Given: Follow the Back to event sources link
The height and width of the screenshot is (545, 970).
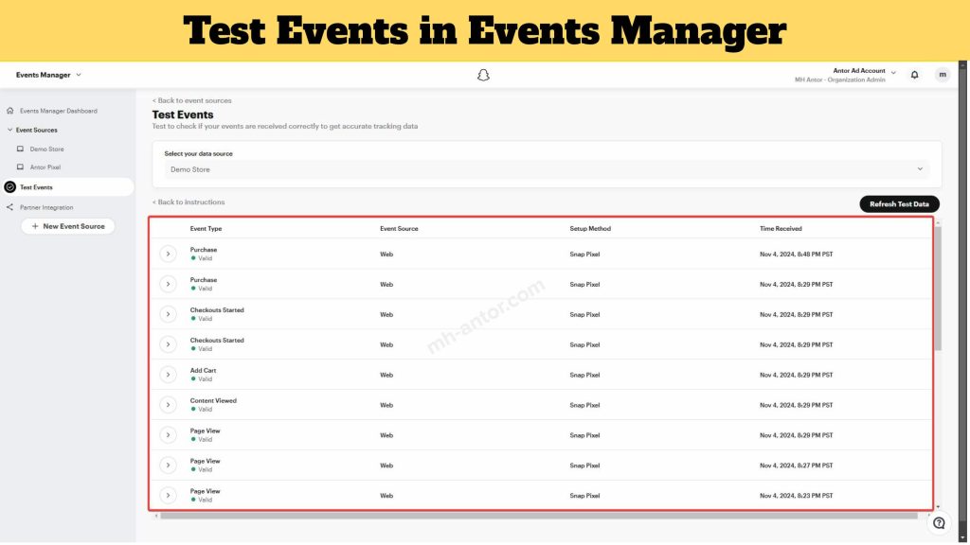Looking at the screenshot, I should point(191,100).
